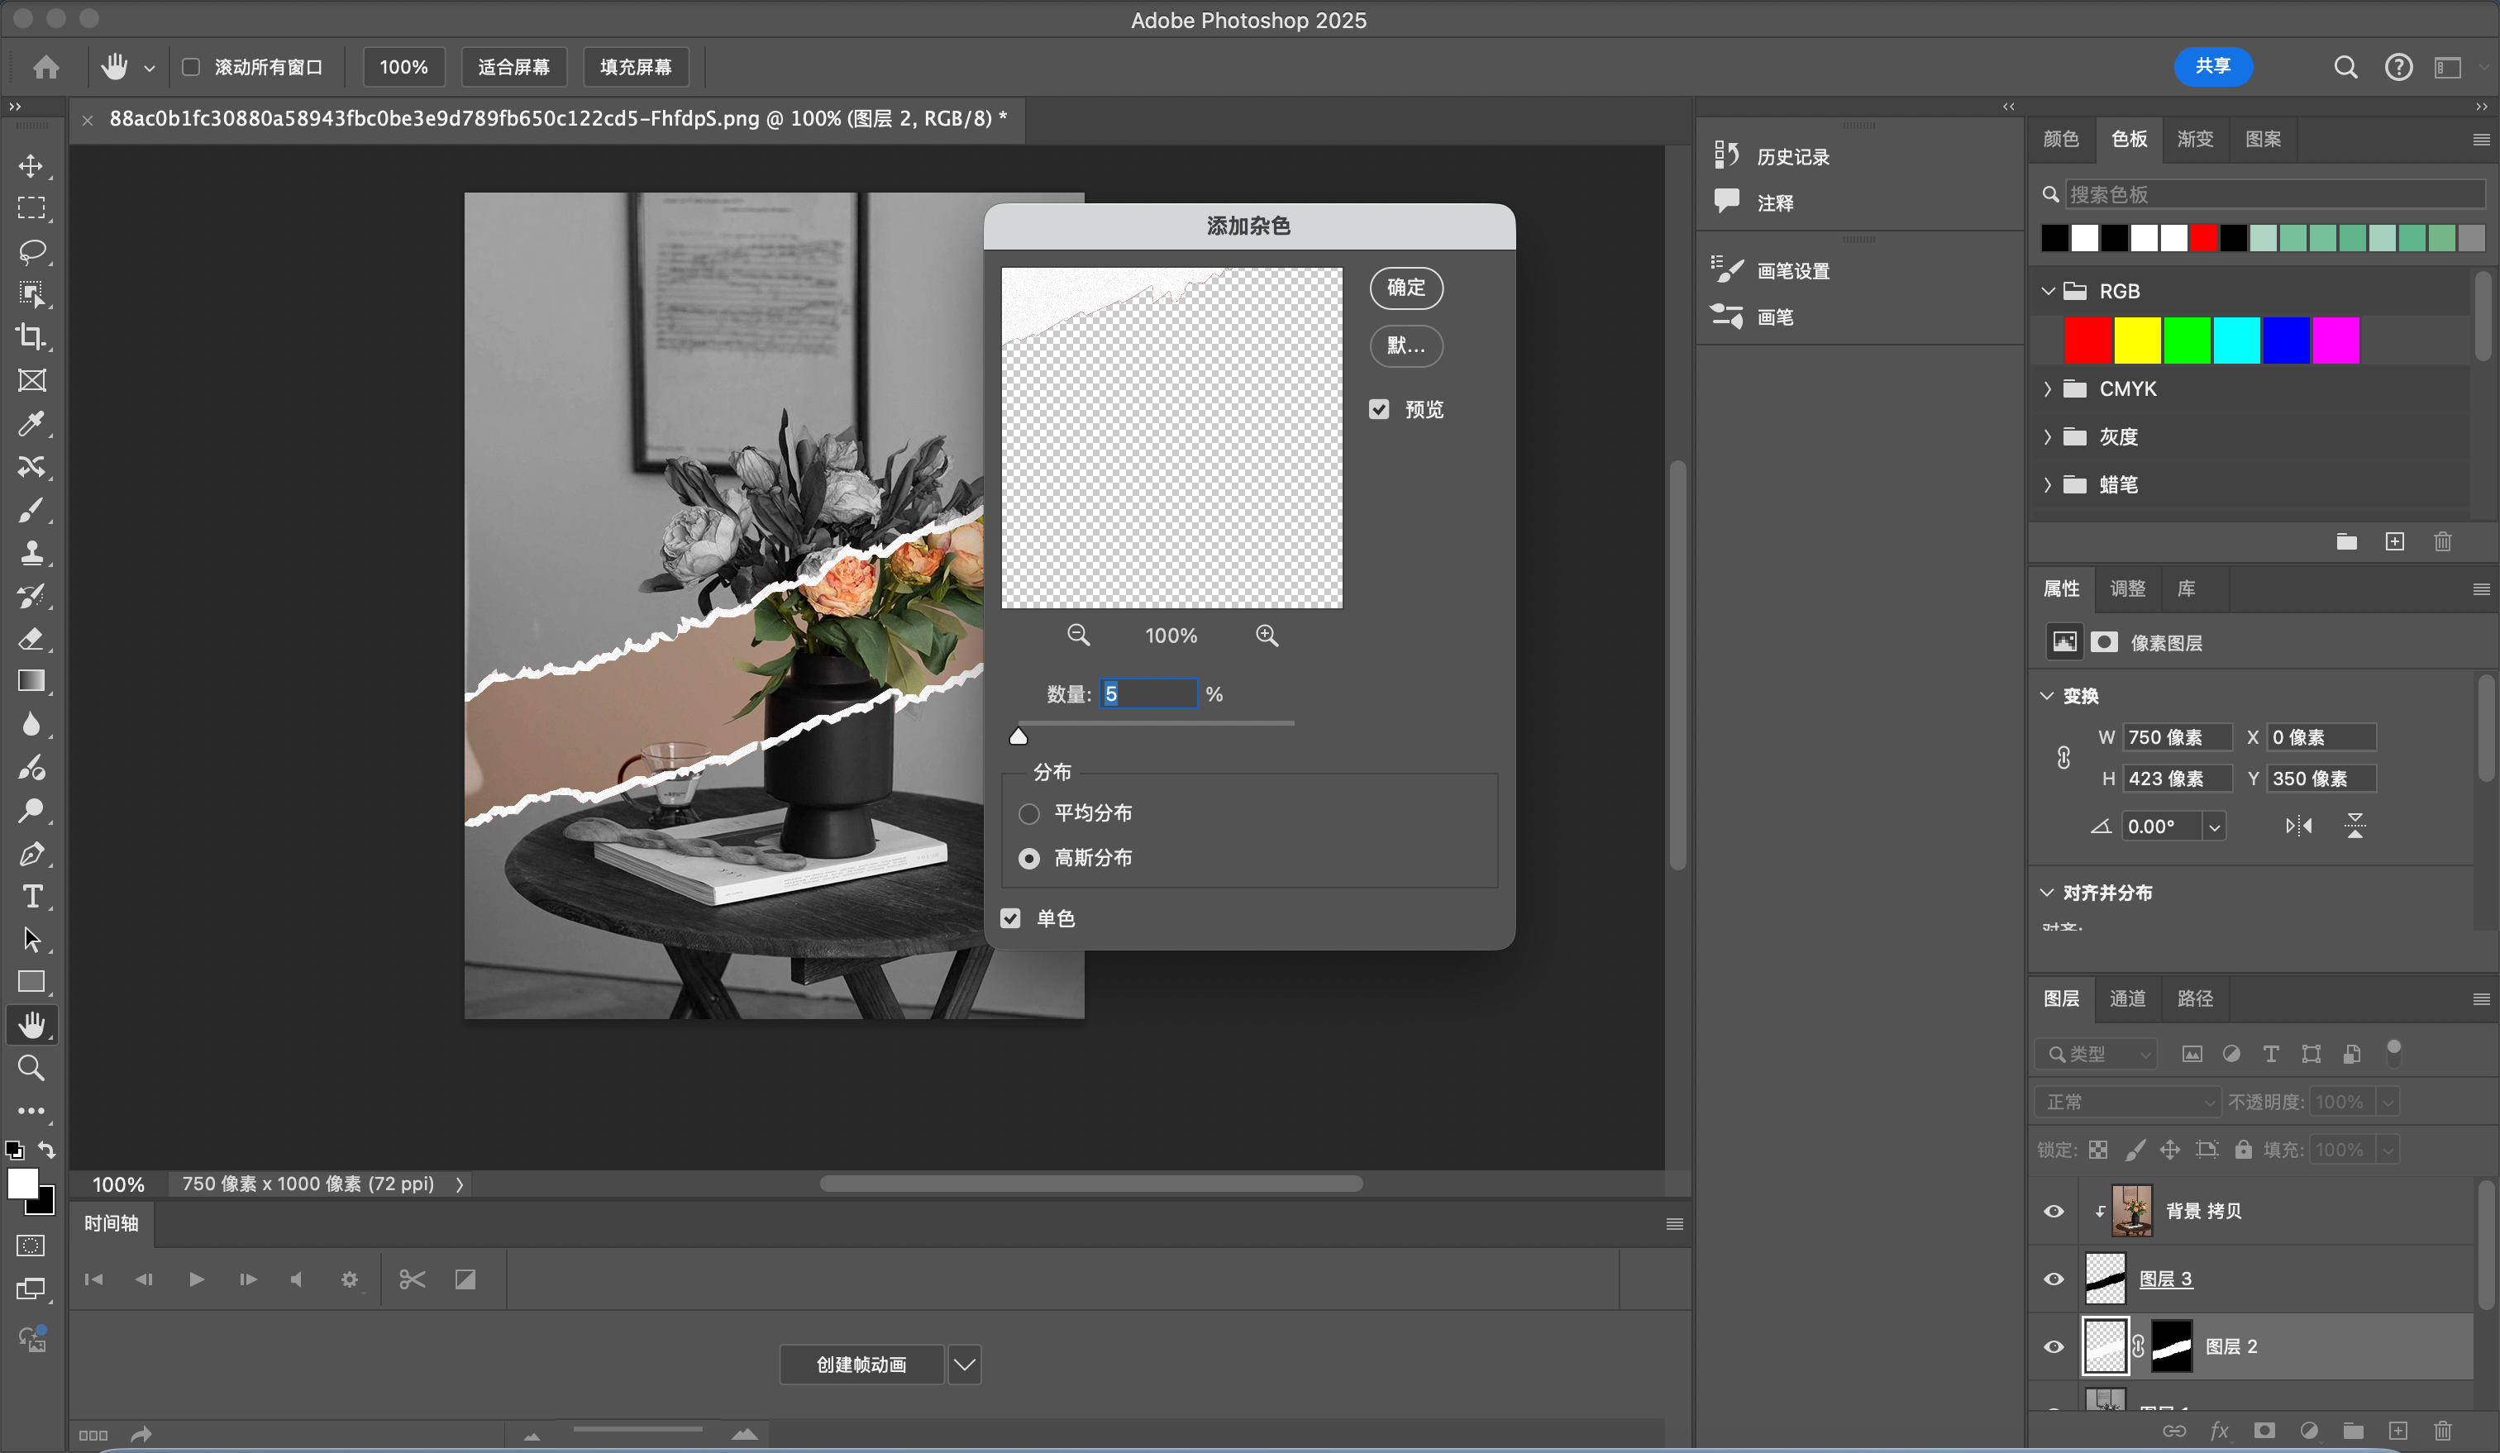Viewport: 2500px width, 1453px height.
Task: Select the 高斯分布 radio option
Action: [1028, 858]
